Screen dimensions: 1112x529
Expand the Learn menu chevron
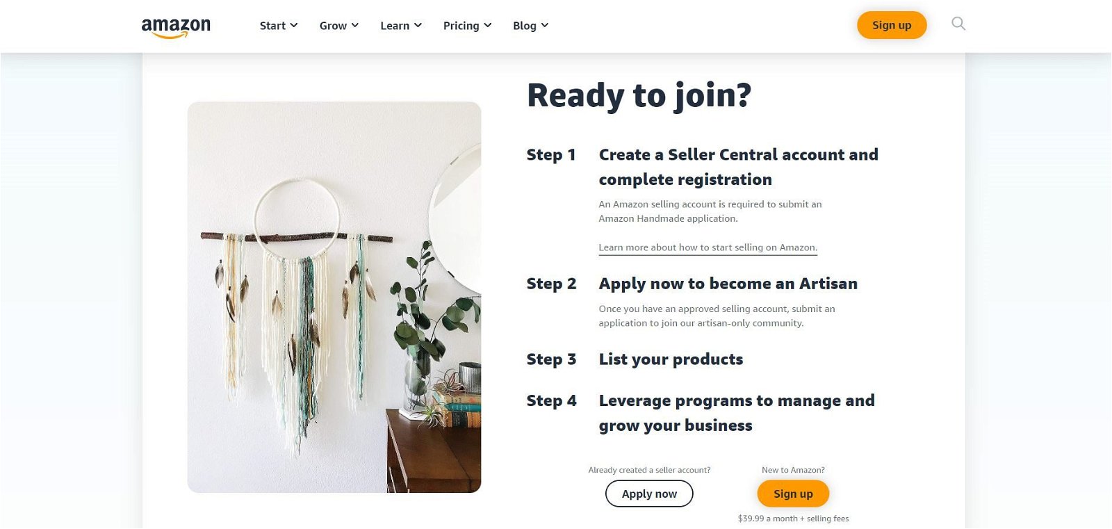(x=418, y=25)
